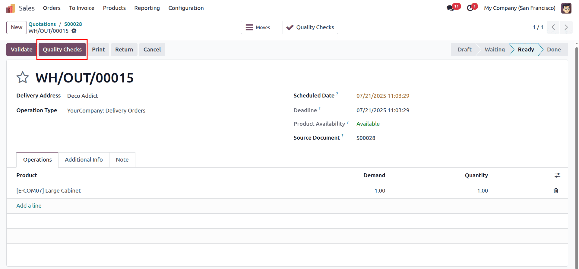Click Add a line link
The image size is (579, 269).
pos(29,206)
